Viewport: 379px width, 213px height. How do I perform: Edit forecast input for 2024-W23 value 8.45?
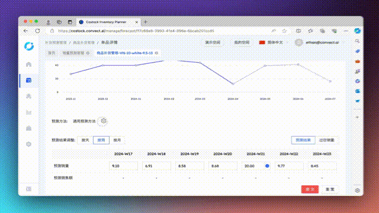[322, 166]
